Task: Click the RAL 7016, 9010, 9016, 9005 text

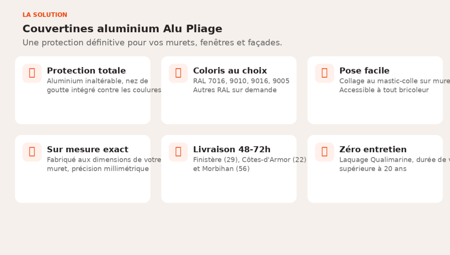Action: tap(241, 81)
